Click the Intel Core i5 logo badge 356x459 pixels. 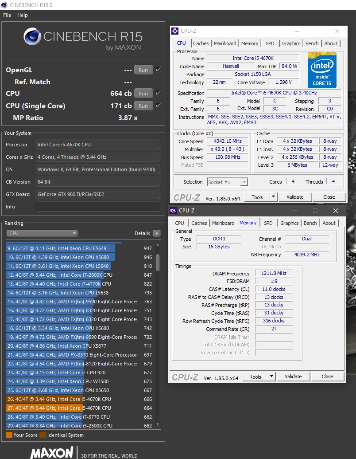pos(322,70)
